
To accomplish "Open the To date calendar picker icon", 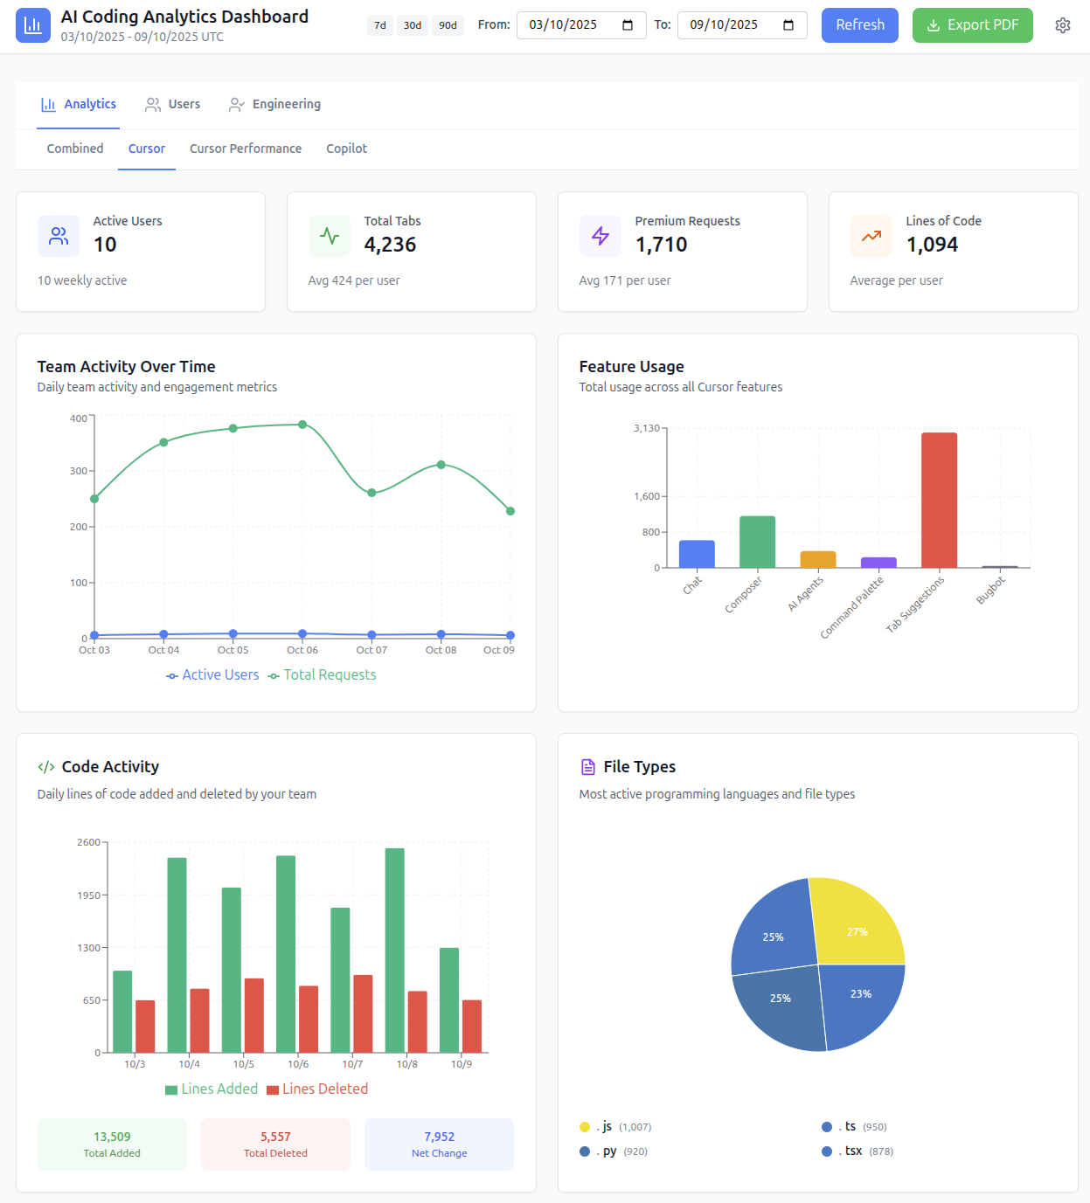I will [788, 25].
